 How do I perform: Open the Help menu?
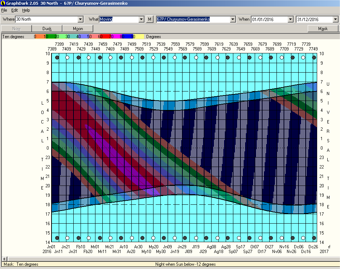pos(26,10)
